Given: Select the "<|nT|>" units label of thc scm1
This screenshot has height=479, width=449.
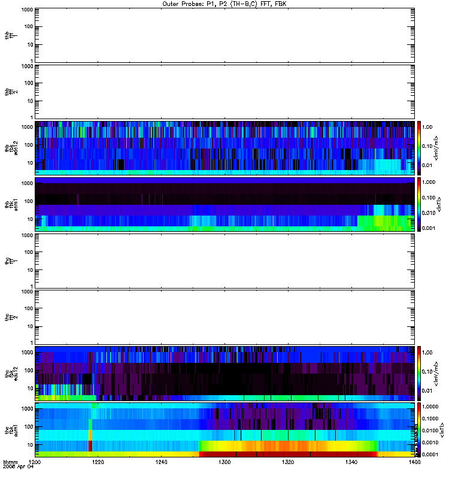Looking at the screenshot, I should pyautogui.click(x=442, y=430).
